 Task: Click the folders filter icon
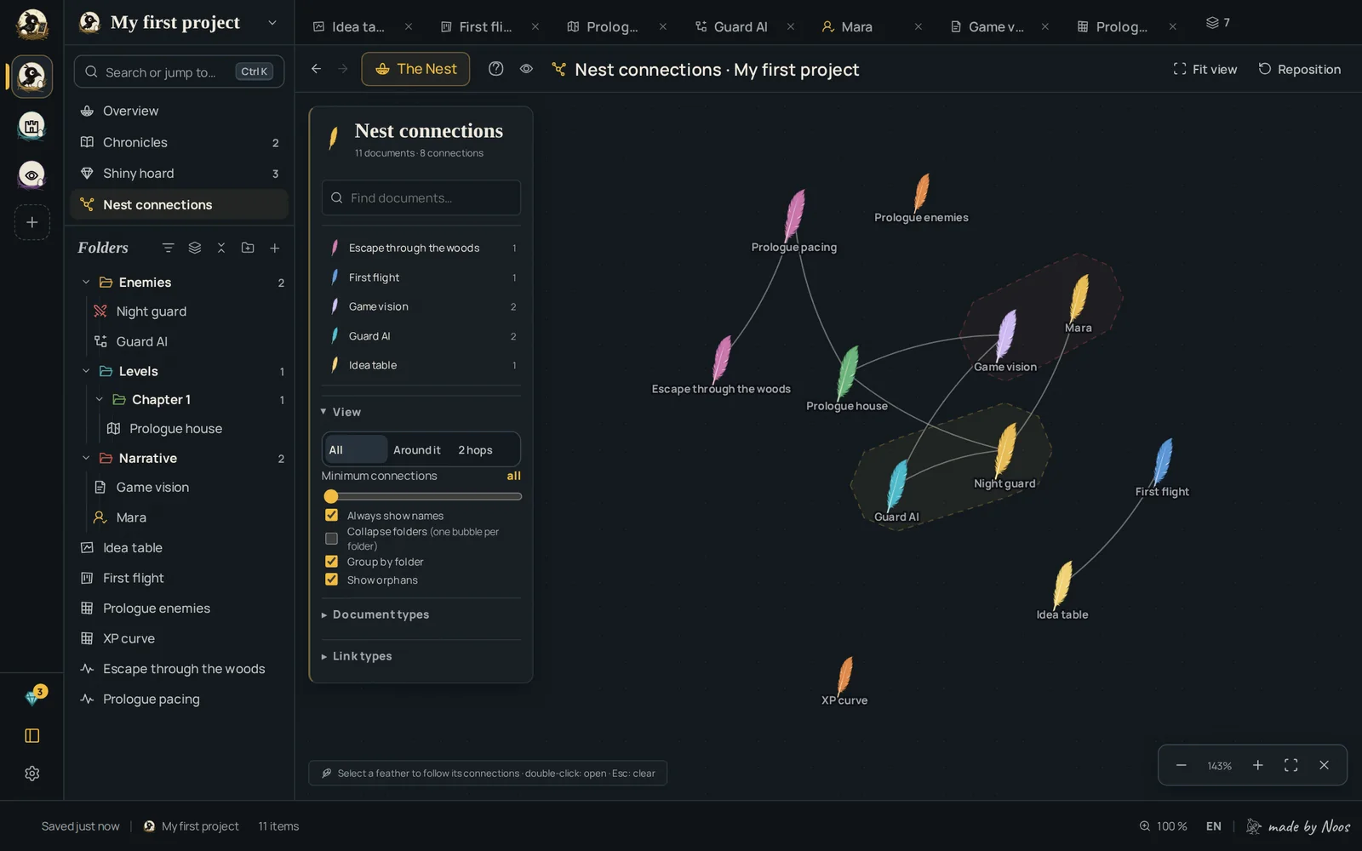[168, 248]
